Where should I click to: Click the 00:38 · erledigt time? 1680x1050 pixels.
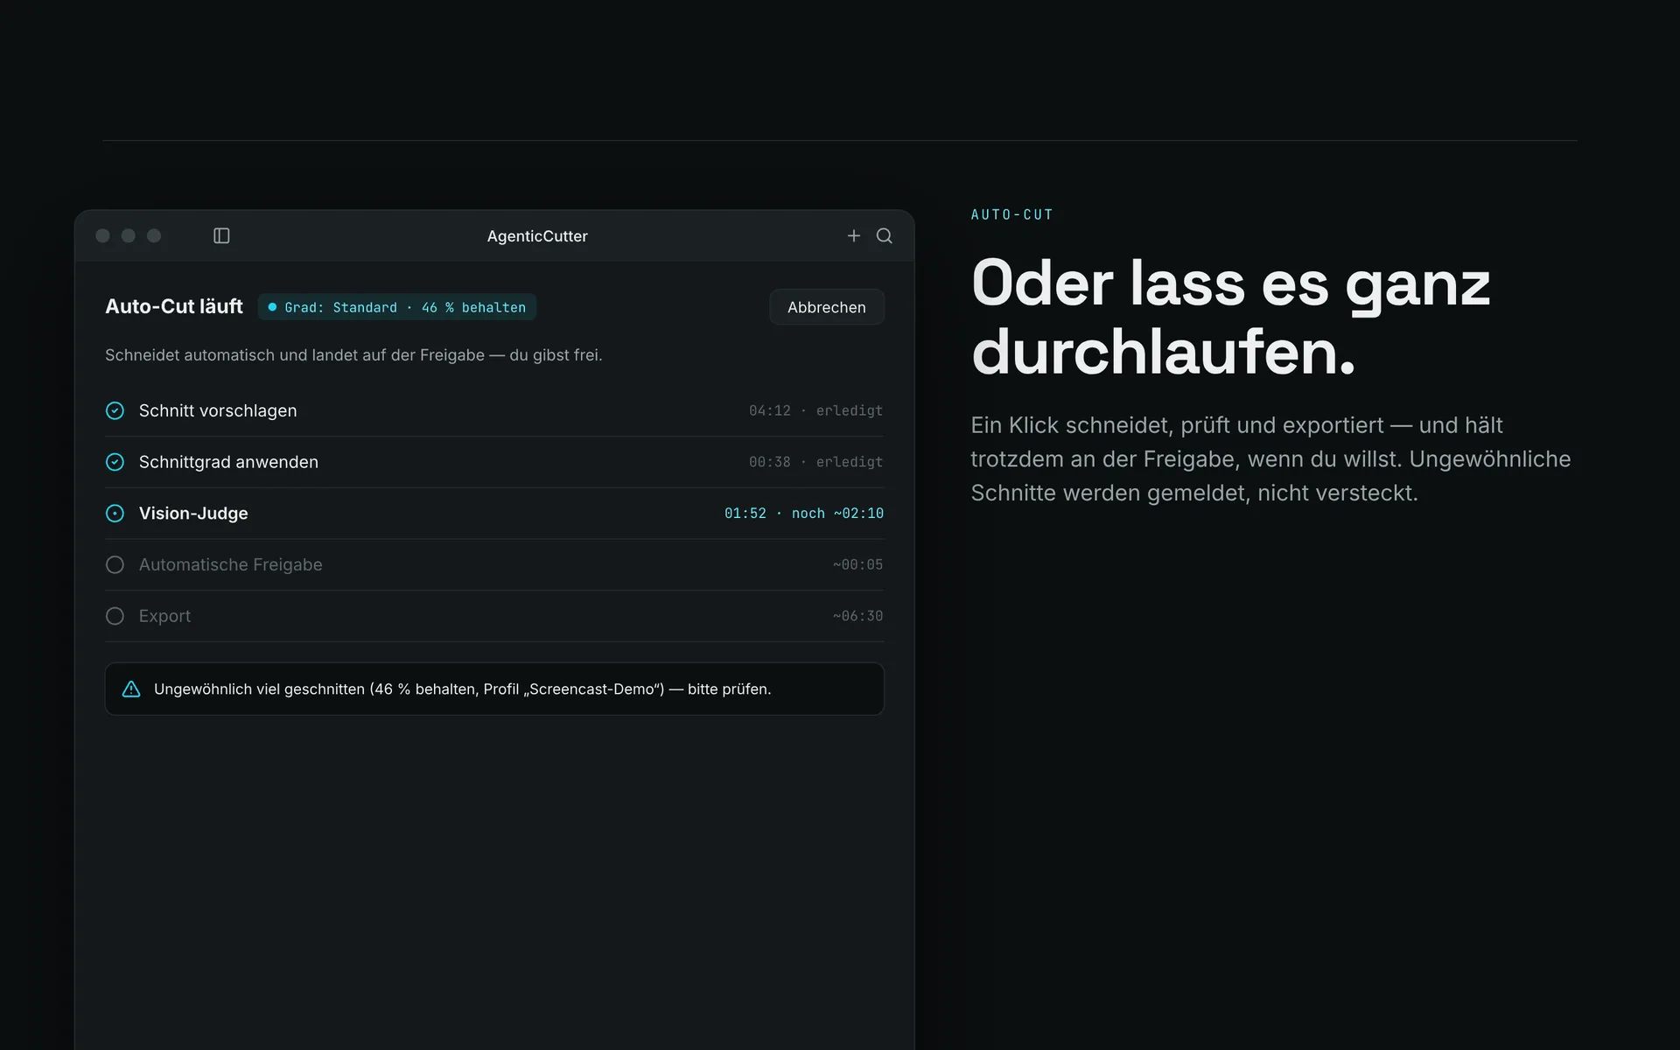815,462
